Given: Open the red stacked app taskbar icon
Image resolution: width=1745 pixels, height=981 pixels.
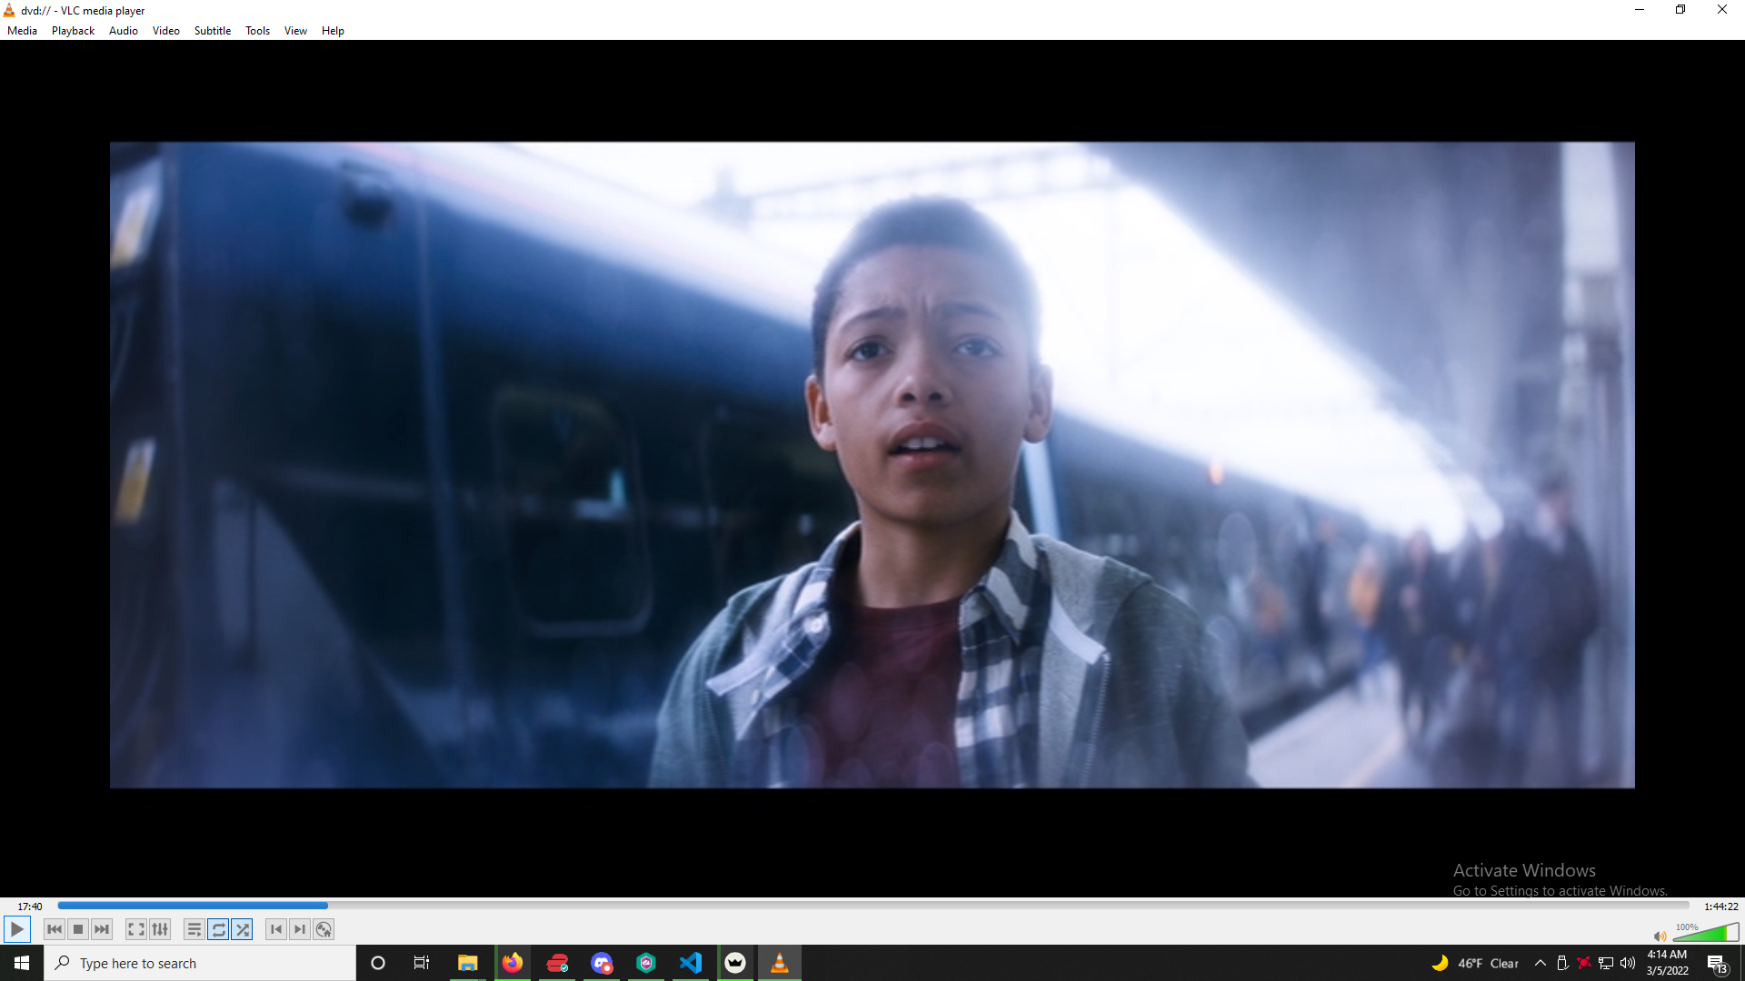Looking at the screenshot, I should (x=557, y=963).
